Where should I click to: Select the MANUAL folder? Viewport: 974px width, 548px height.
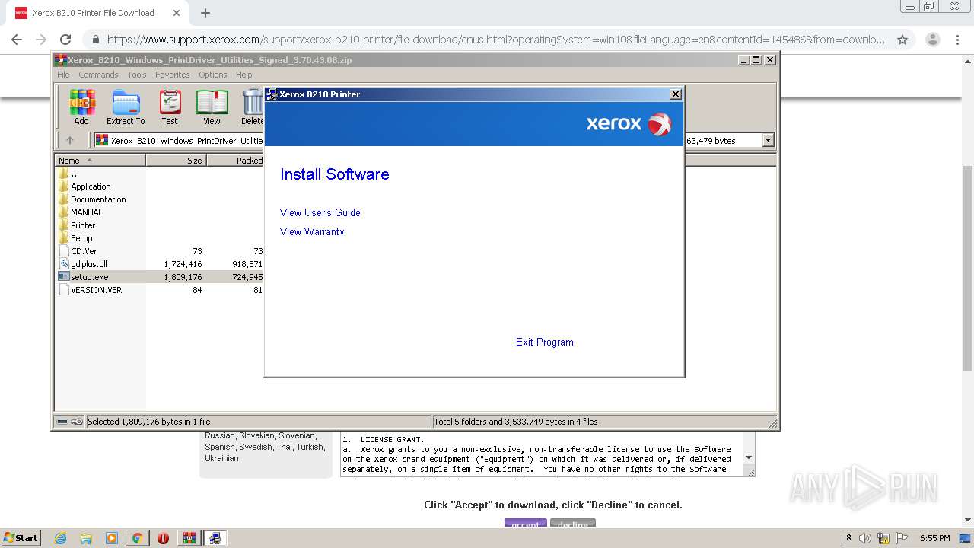86,212
